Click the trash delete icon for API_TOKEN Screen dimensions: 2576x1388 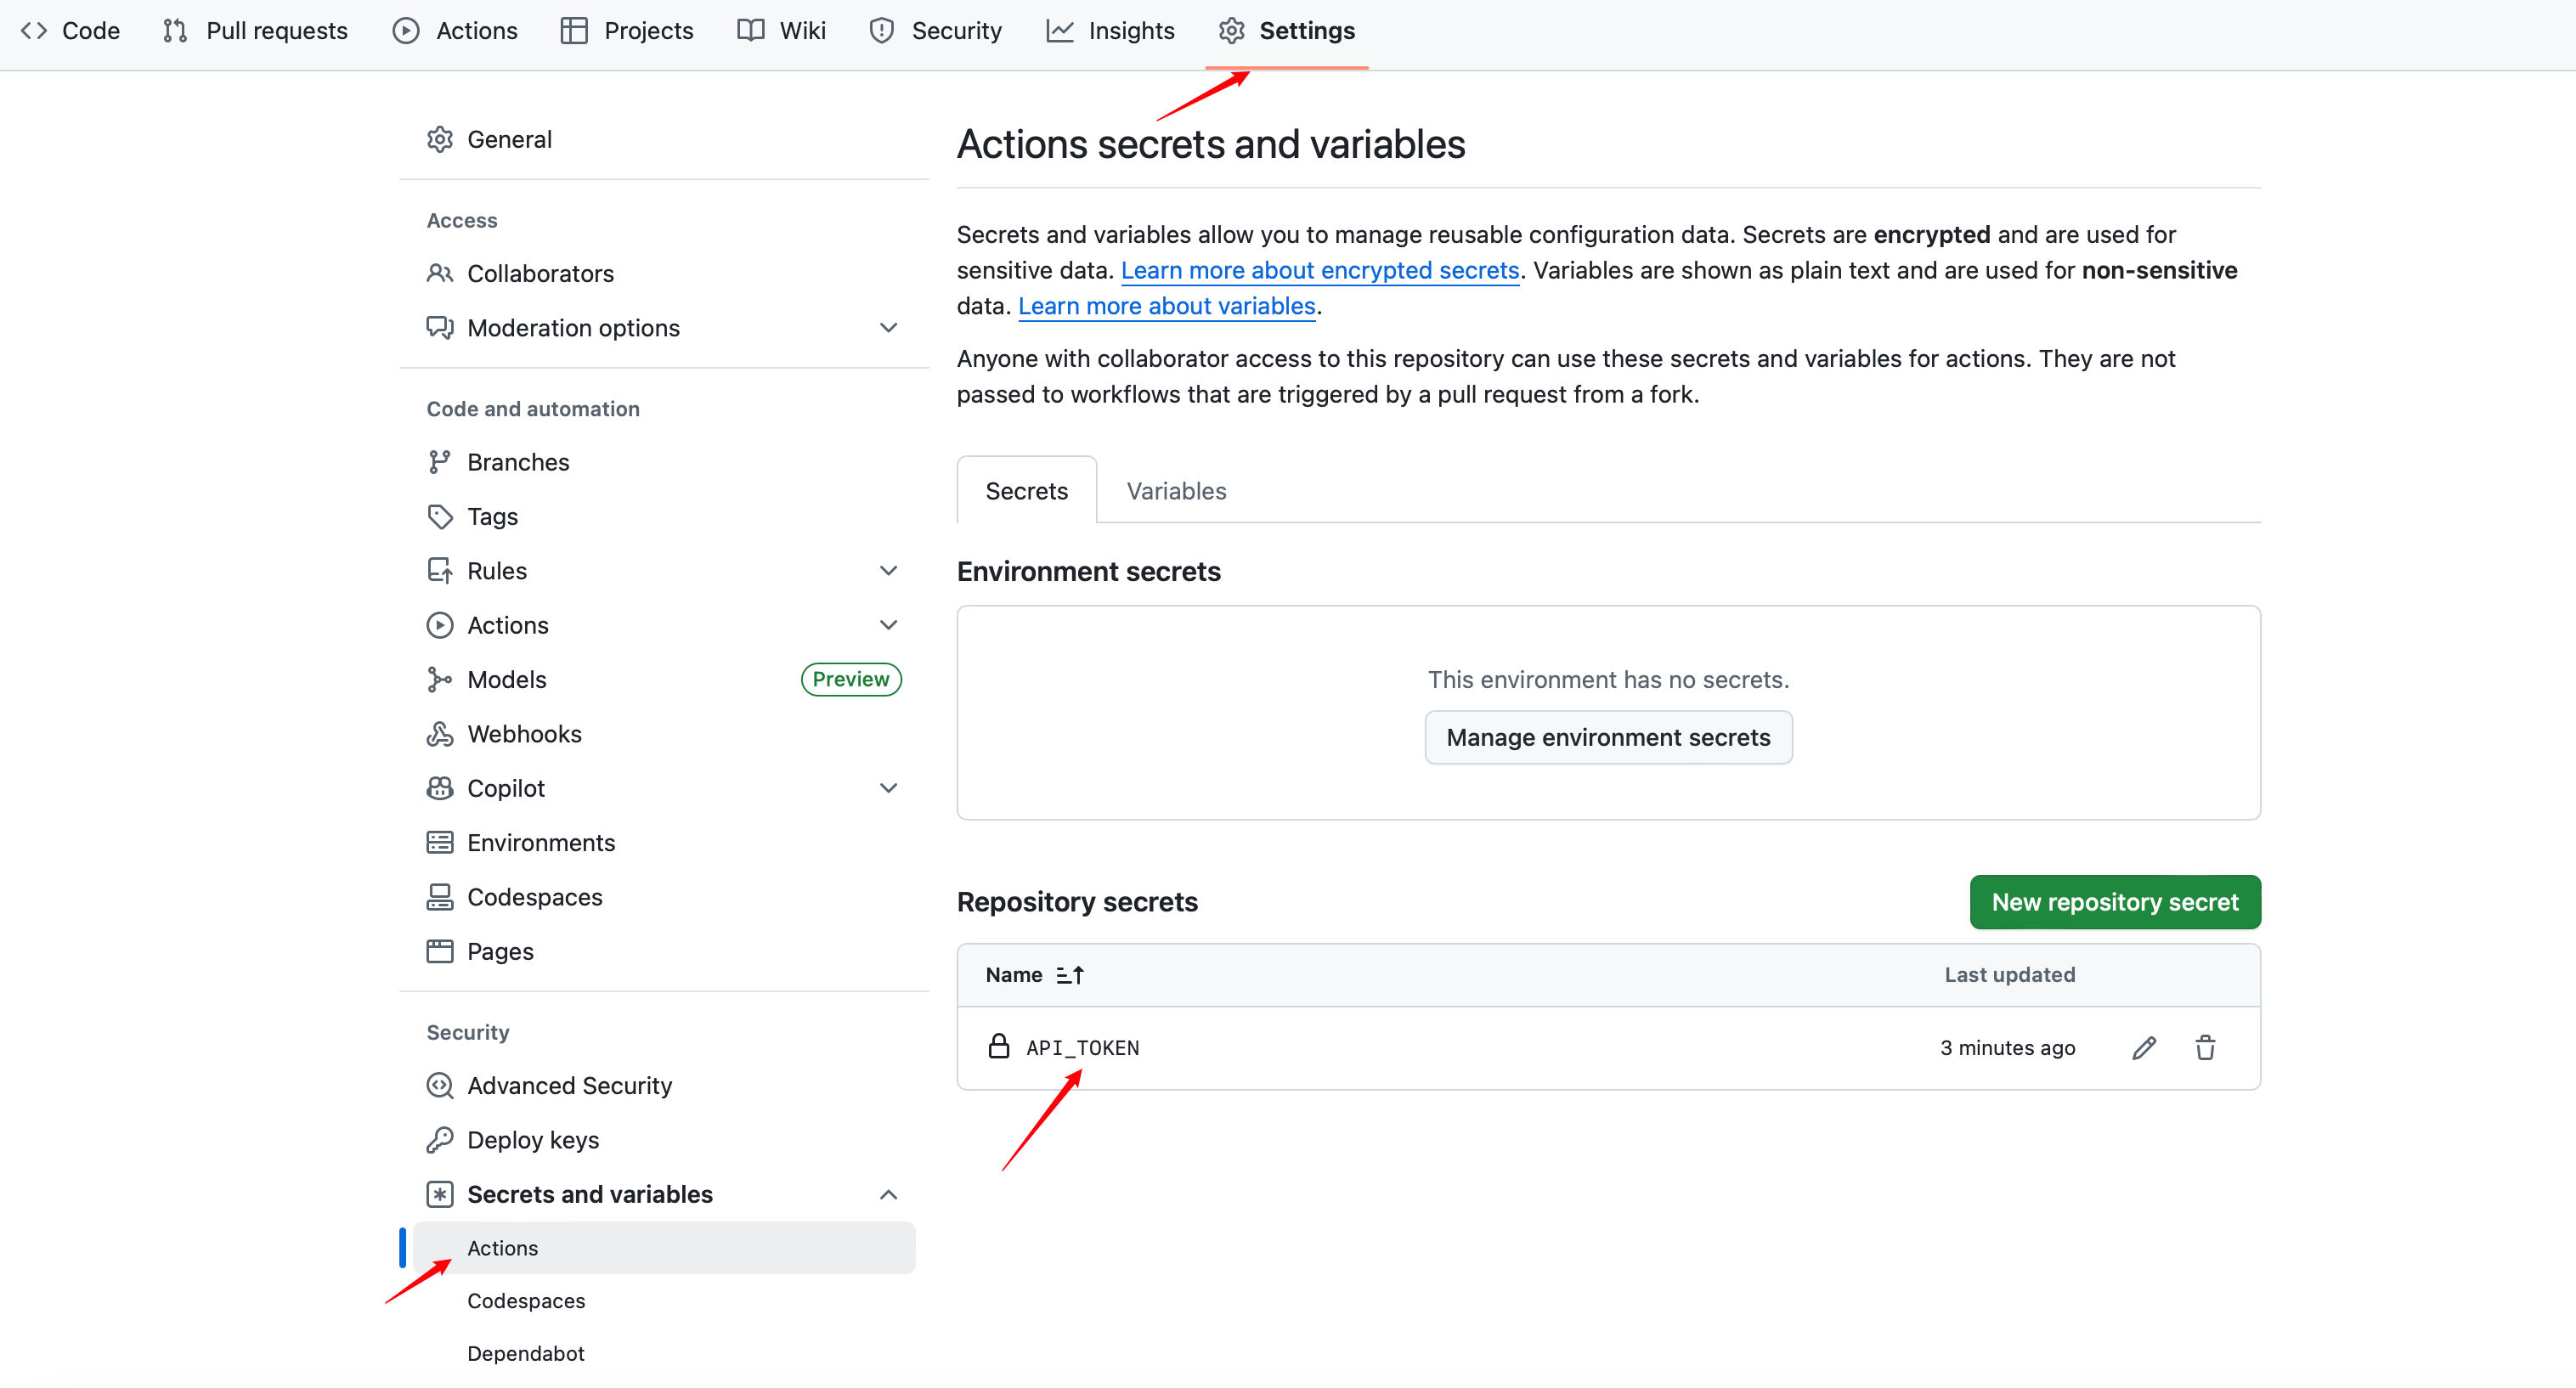(2205, 1047)
